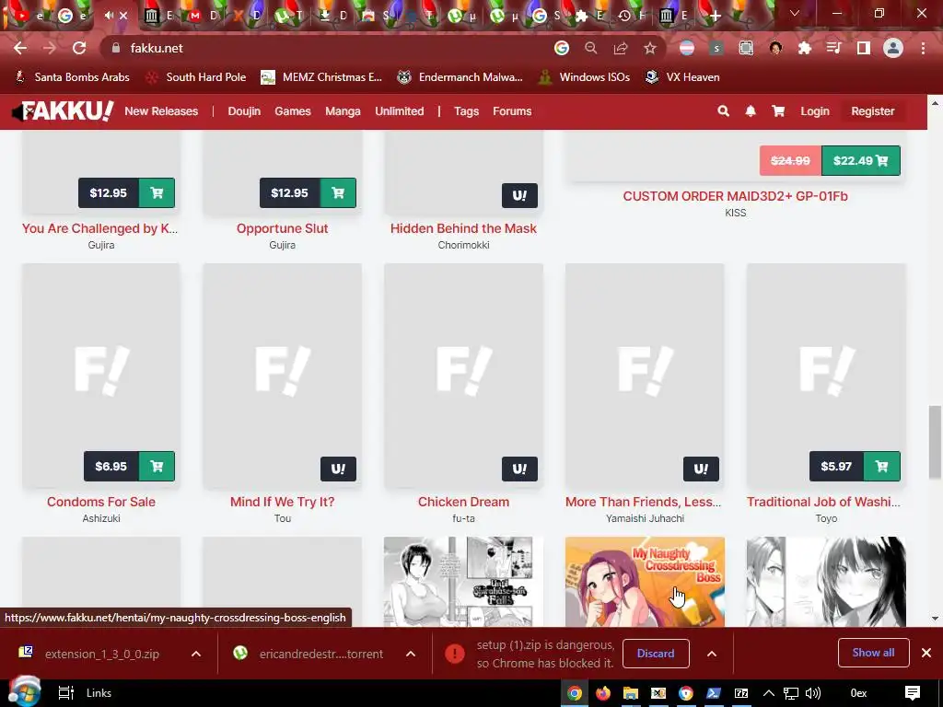
Task: Open the Windows Start button
Action: (x=24, y=692)
